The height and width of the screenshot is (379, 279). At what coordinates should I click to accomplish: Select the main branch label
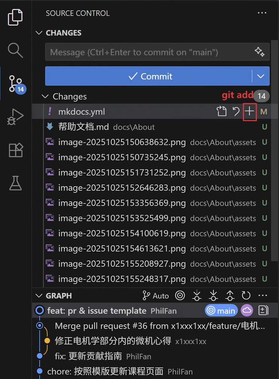pyautogui.click(x=221, y=310)
